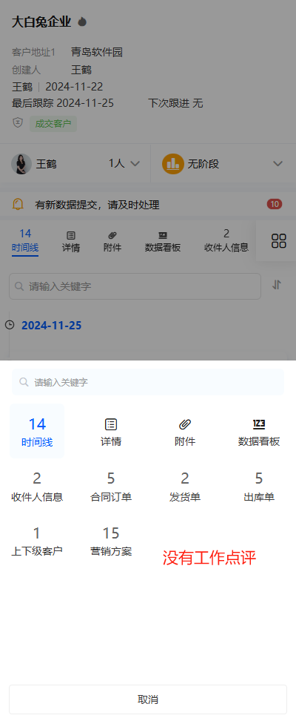Focus the bottom sheet keyword search field

pos(148,382)
